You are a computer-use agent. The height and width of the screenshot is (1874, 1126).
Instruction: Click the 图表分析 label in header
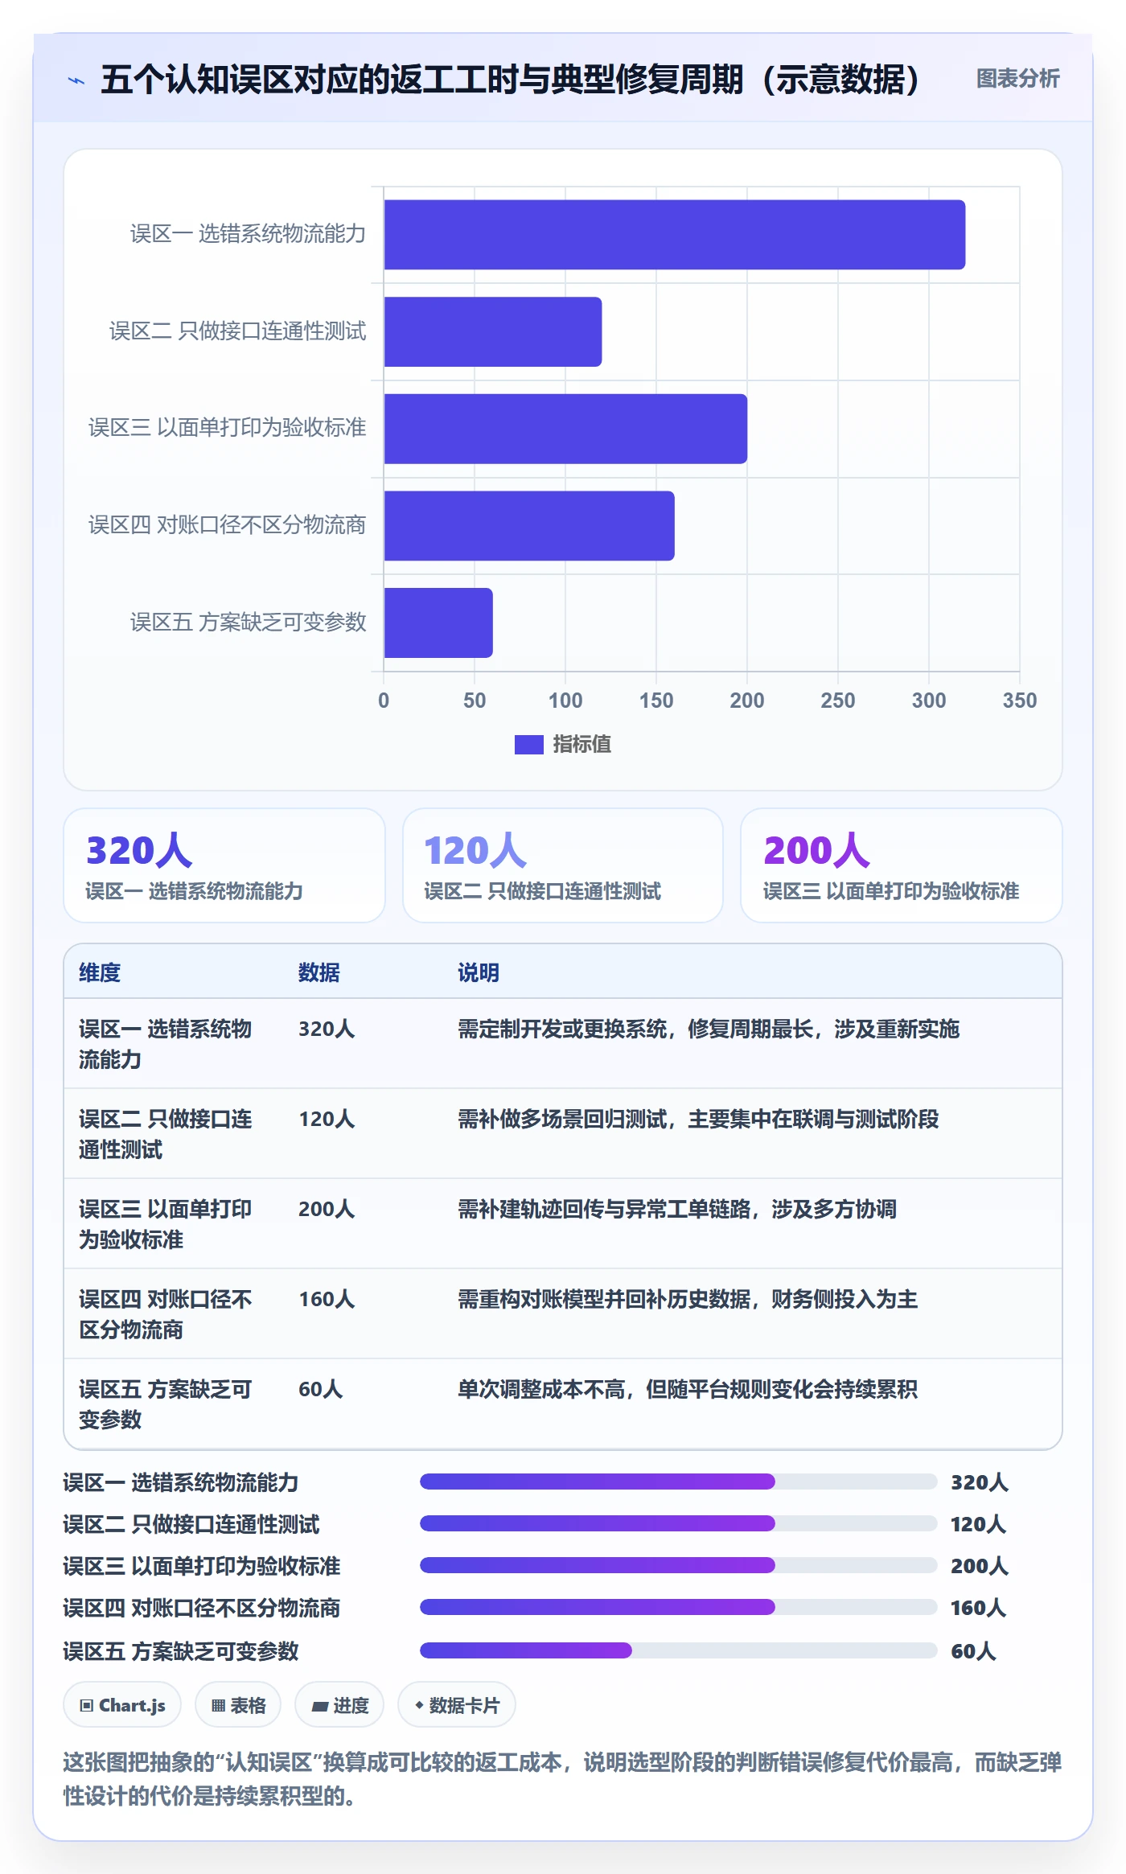pyautogui.click(x=1017, y=78)
